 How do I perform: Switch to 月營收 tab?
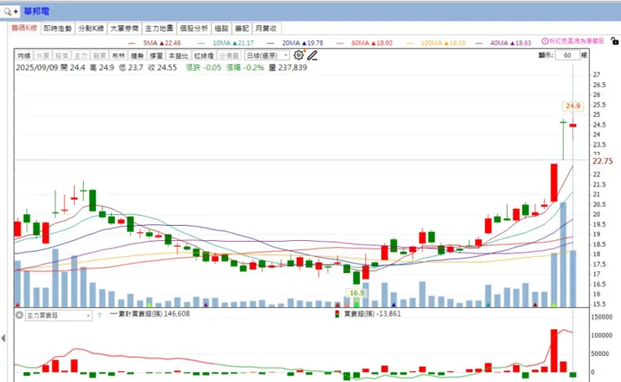coord(266,29)
